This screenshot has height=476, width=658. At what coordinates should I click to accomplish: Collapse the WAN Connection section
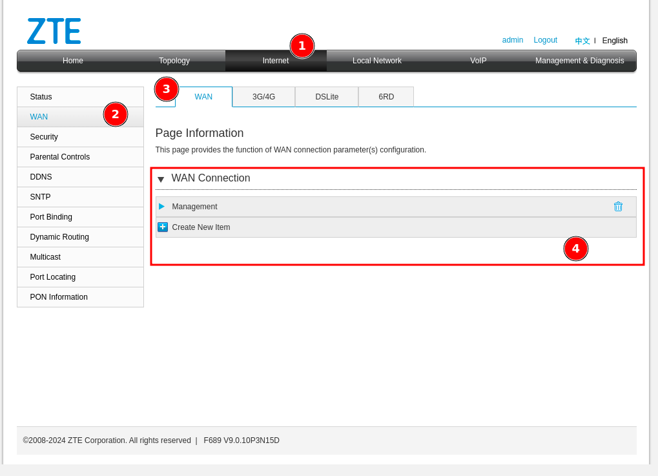coord(161,179)
